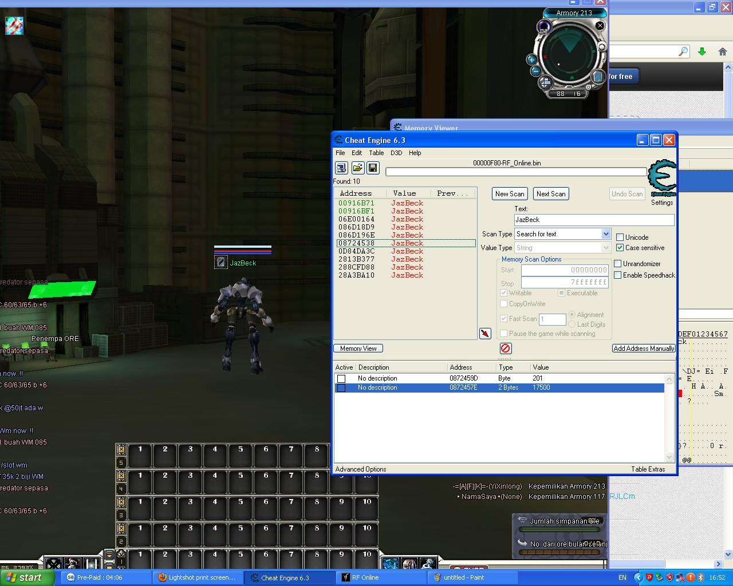The height and width of the screenshot is (586, 733).
Task: Go to the browser home page
Action: tap(722, 52)
